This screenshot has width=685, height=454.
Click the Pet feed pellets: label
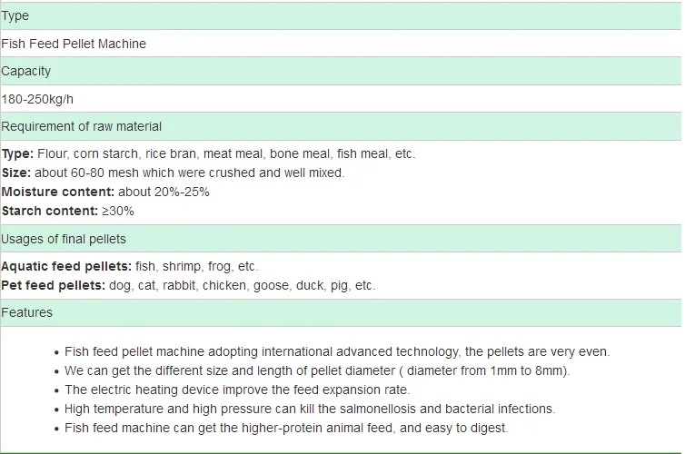point(54,285)
